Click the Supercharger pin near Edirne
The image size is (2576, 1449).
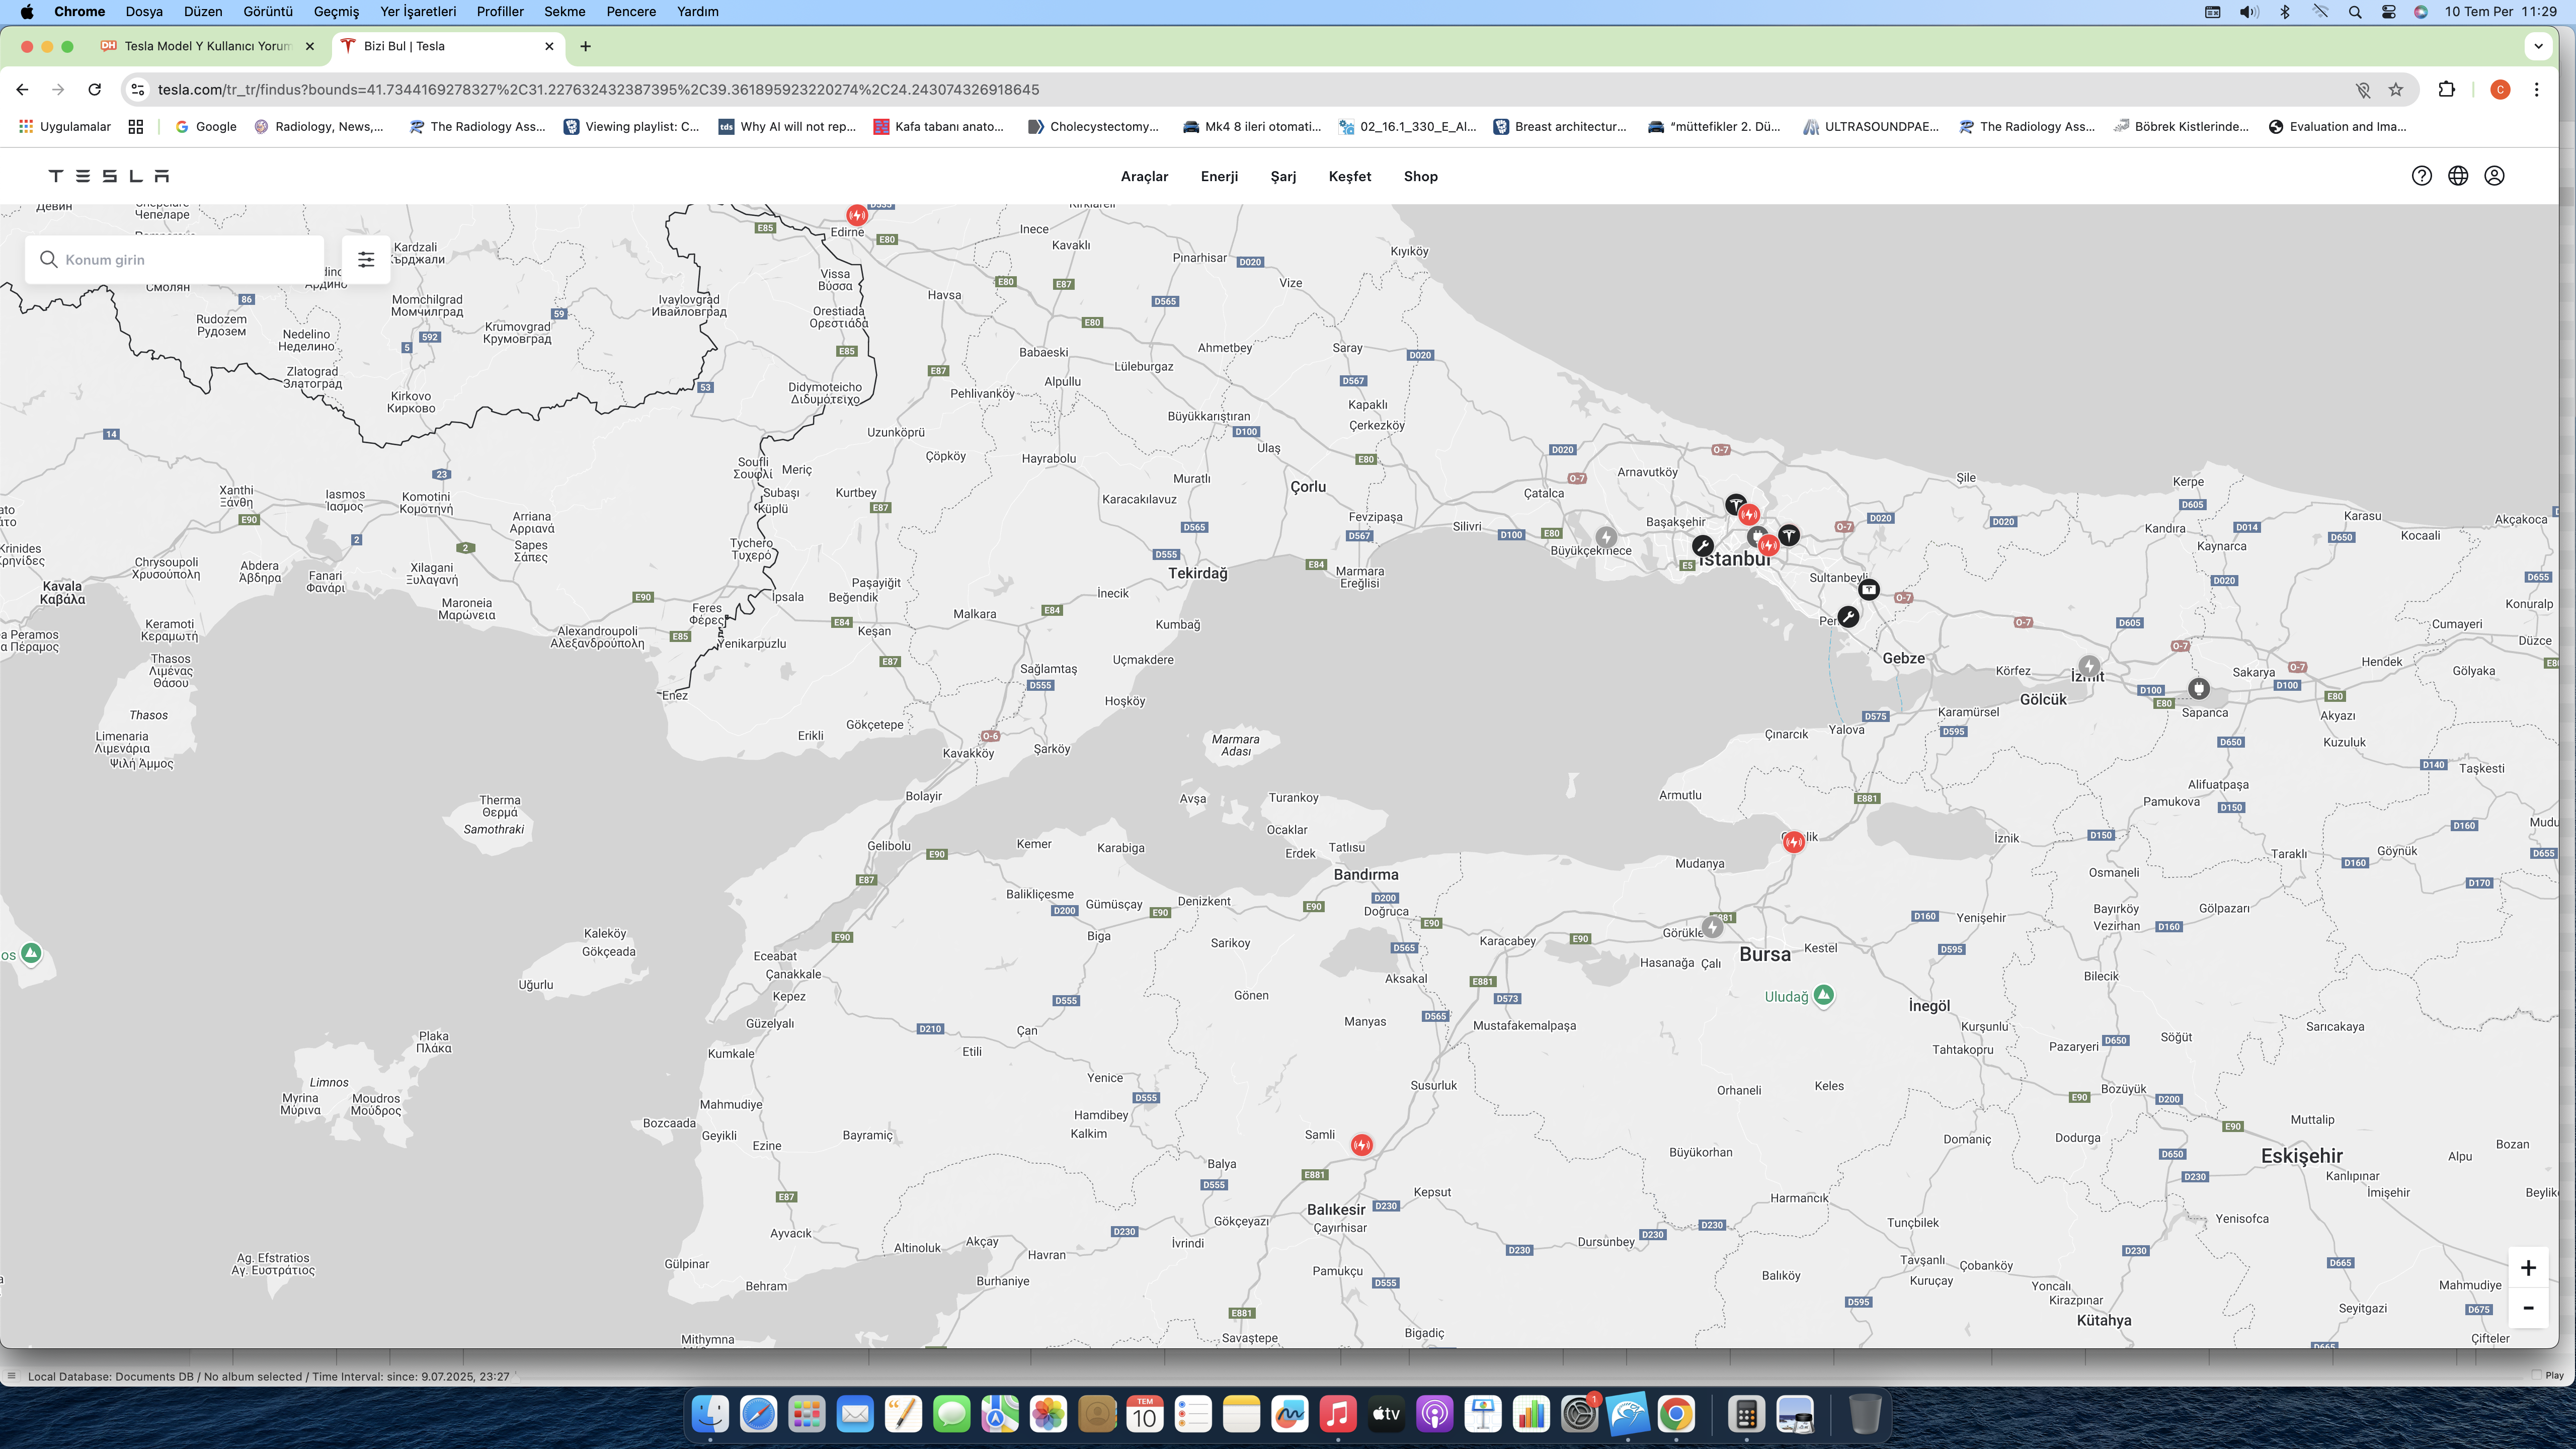(857, 215)
